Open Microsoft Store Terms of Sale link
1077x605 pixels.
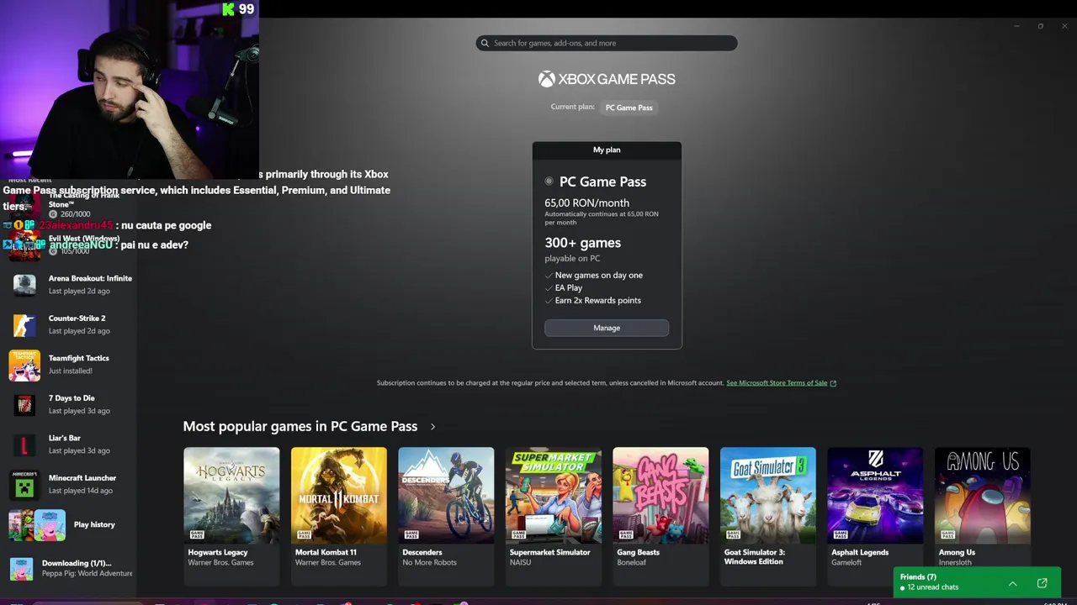777,383
